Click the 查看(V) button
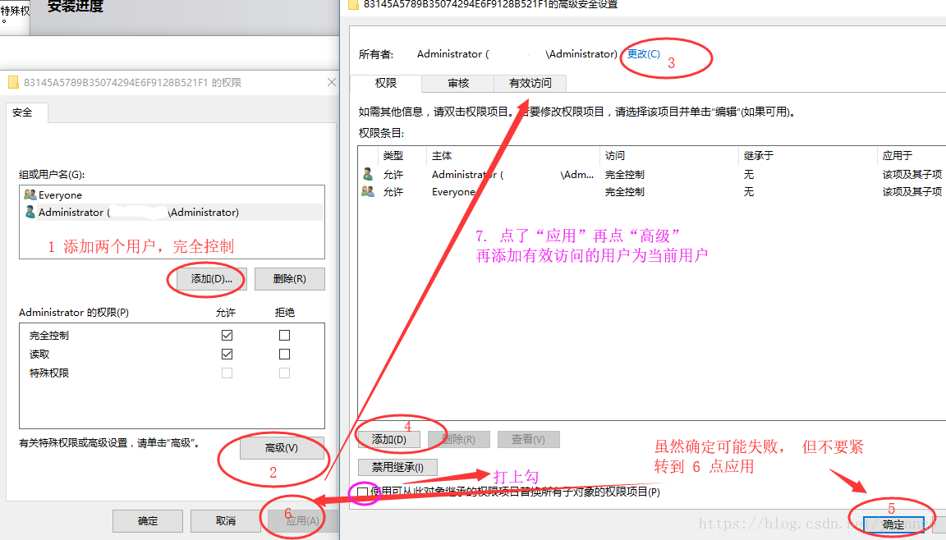The image size is (946, 540). click(x=528, y=439)
